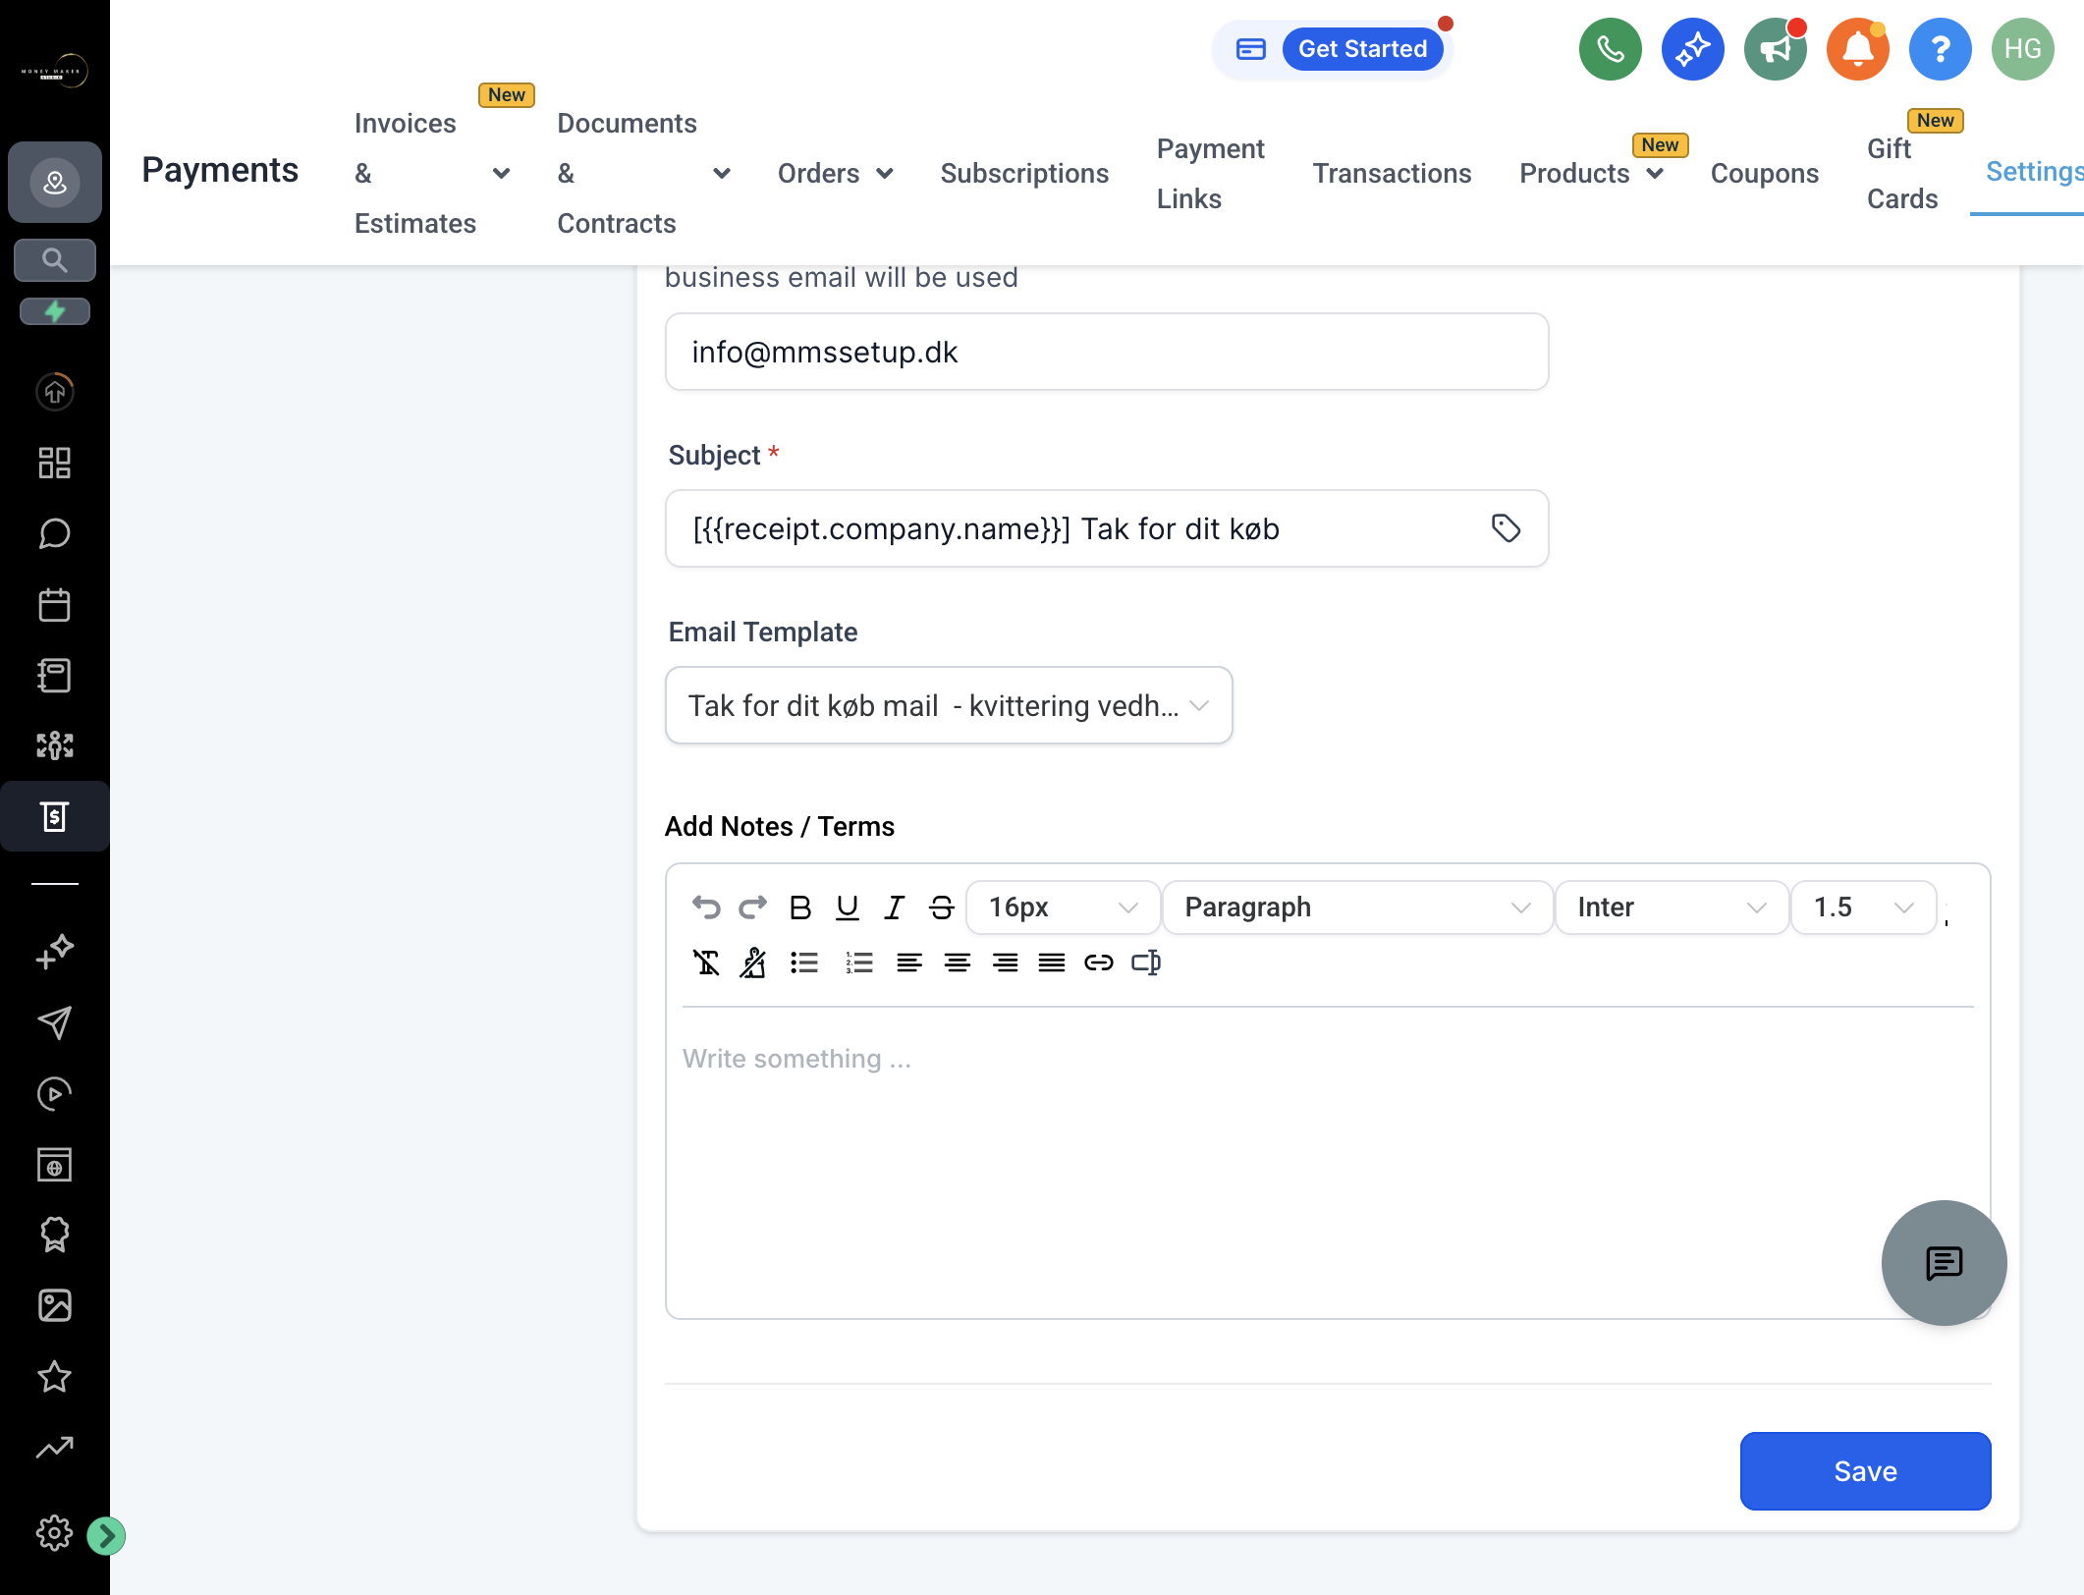Click the custom values icon in toolbar
This screenshot has height=1595, width=2084.
pyautogui.click(x=1146, y=962)
